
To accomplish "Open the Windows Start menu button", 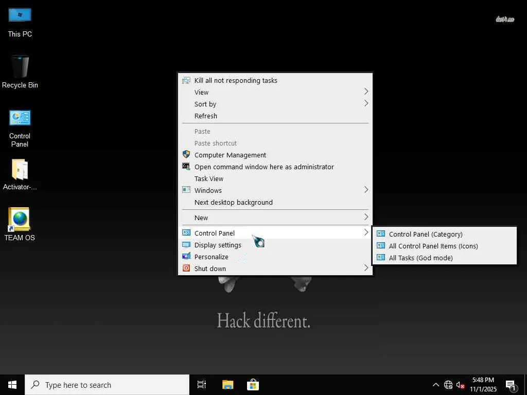I will point(12,385).
